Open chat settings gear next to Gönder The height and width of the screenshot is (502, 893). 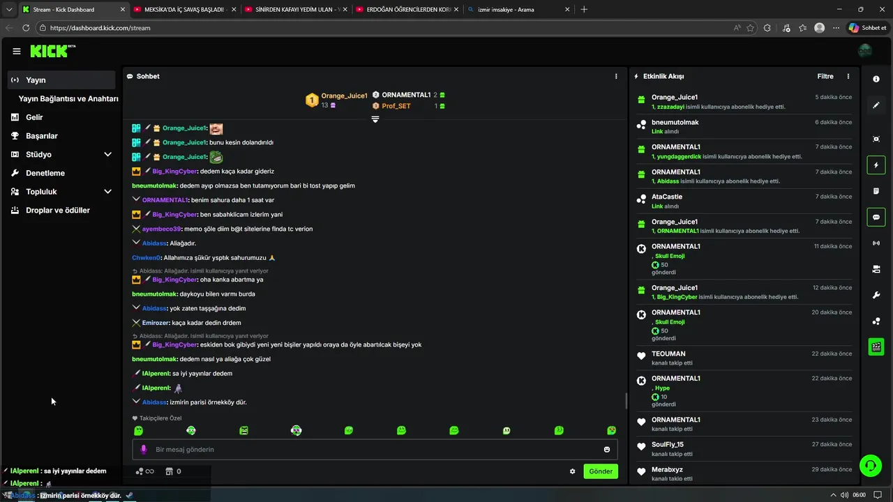click(x=573, y=471)
